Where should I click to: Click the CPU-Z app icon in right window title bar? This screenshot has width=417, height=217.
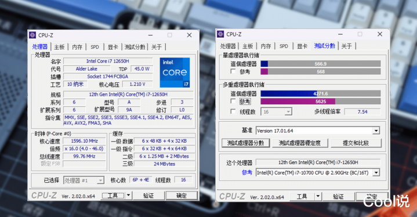(x=221, y=34)
